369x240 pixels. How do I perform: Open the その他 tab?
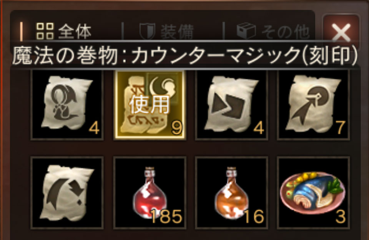pos(273,31)
